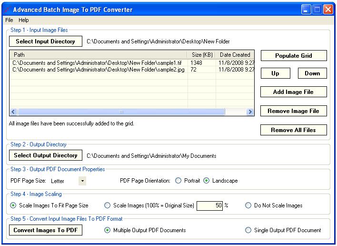Close the Advanced Batch Image converter window
Screen dimensions: 337x246
328,10
